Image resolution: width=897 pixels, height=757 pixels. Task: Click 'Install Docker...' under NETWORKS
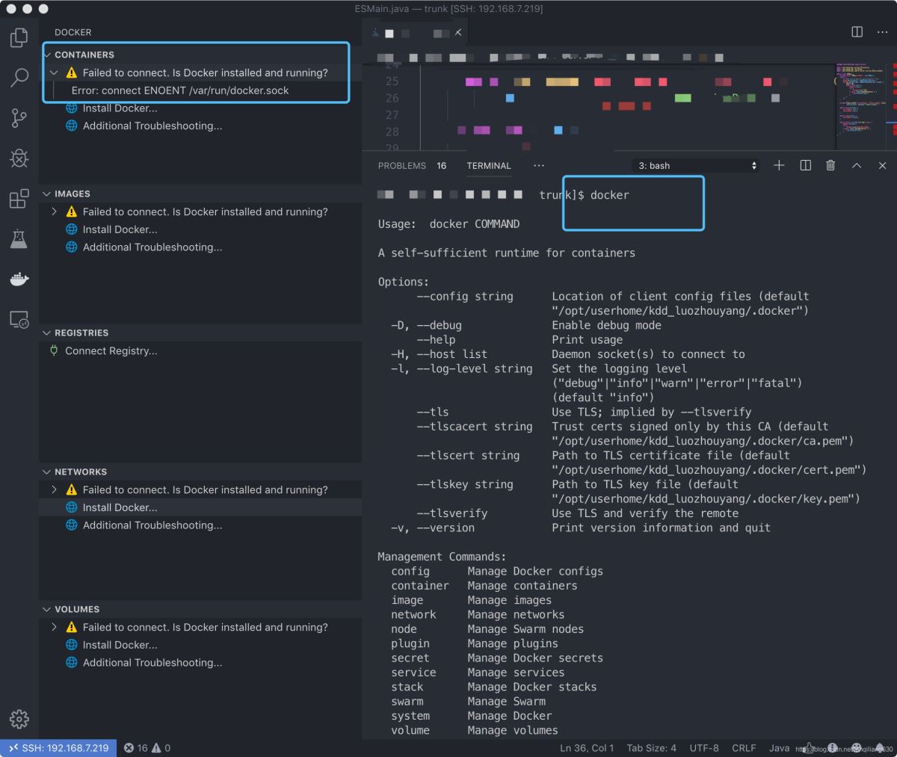121,507
